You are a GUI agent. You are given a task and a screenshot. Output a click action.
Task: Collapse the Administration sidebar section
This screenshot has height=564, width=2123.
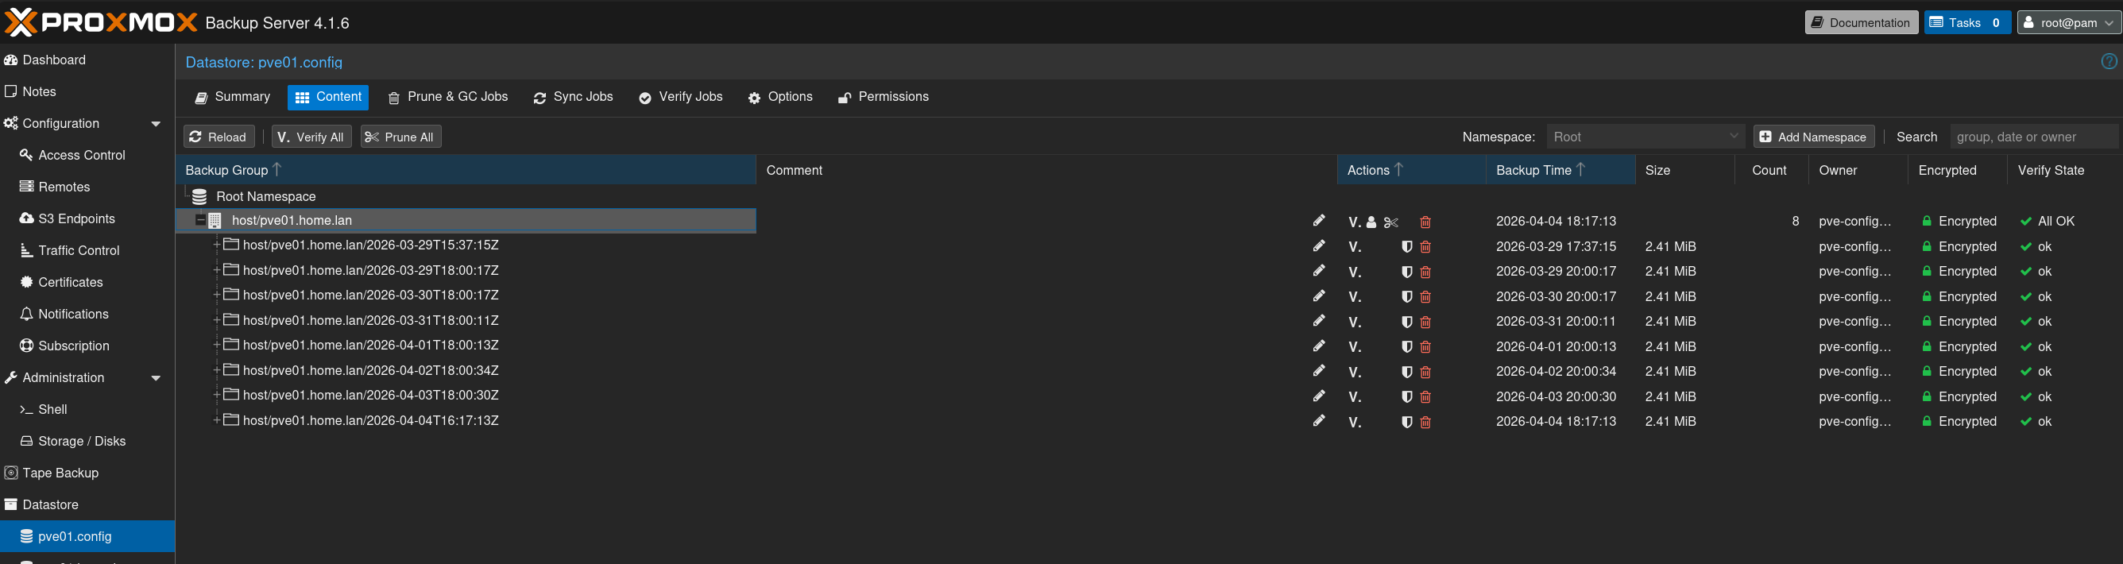(x=156, y=377)
